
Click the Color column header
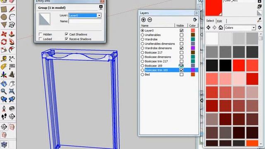click(x=193, y=26)
